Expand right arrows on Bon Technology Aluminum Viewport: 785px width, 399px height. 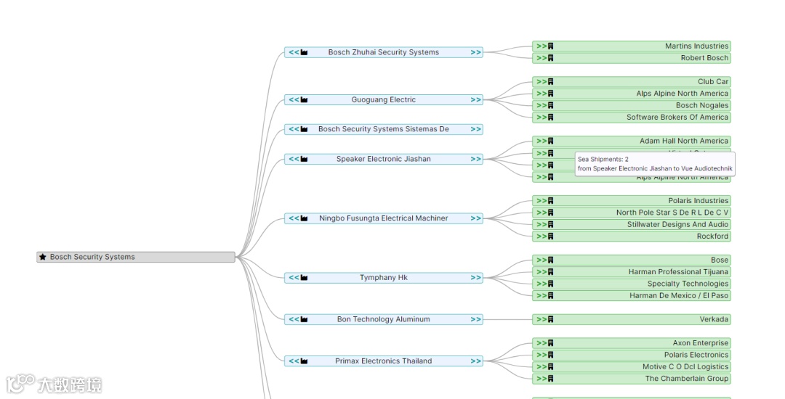coord(475,320)
